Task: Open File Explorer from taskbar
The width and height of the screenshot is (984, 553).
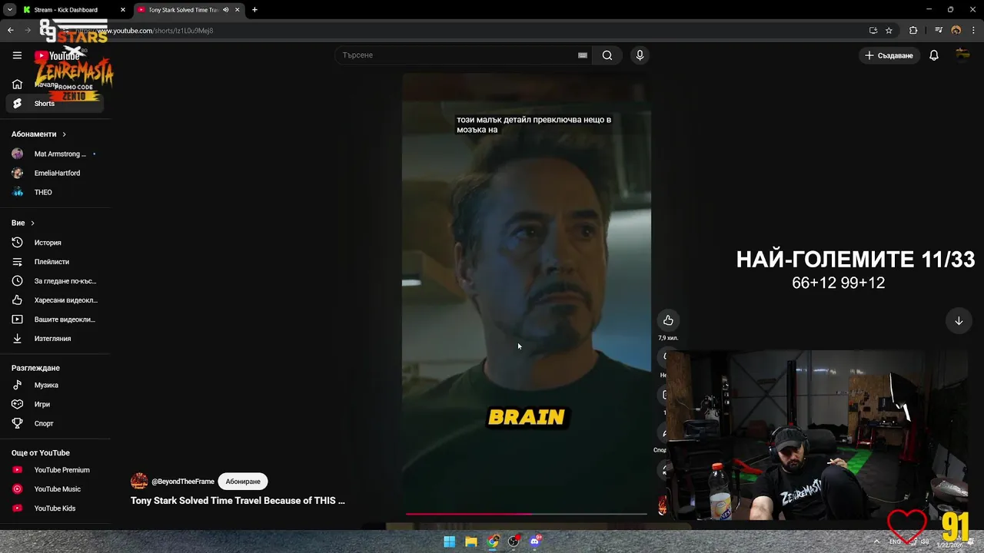Action: click(x=471, y=541)
